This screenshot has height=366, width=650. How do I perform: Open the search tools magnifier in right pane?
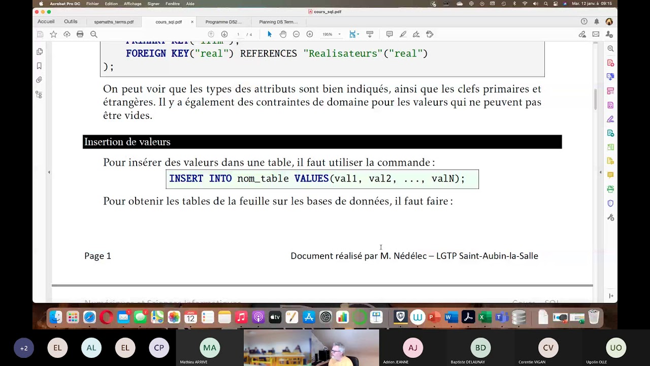tap(610, 49)
